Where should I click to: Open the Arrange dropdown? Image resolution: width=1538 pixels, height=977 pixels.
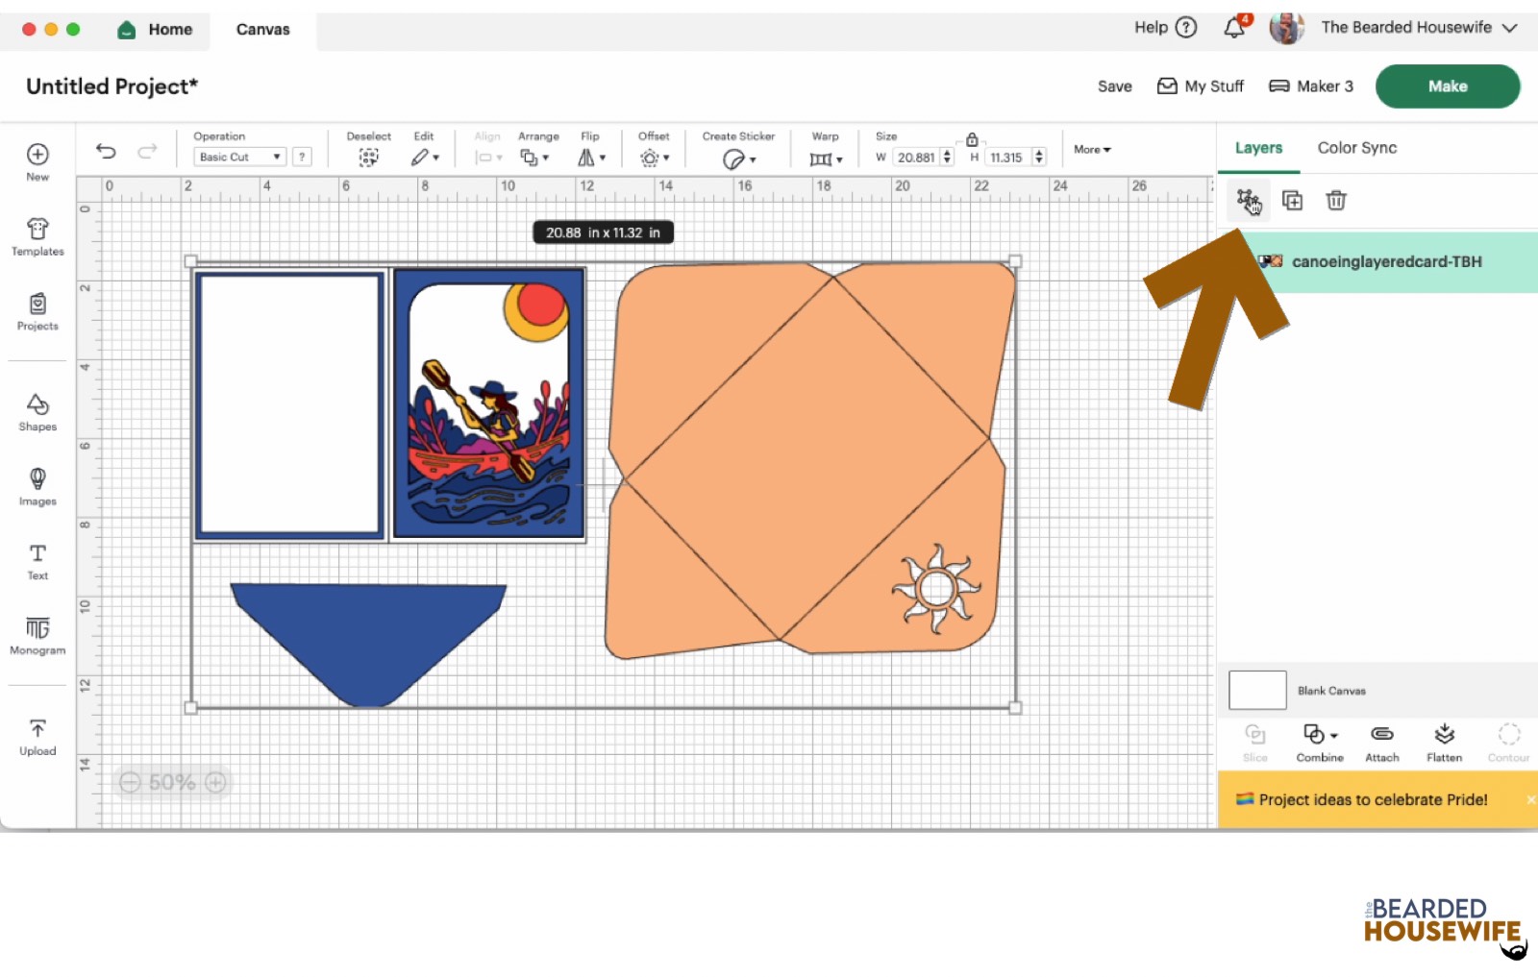(x=533, y=158)
